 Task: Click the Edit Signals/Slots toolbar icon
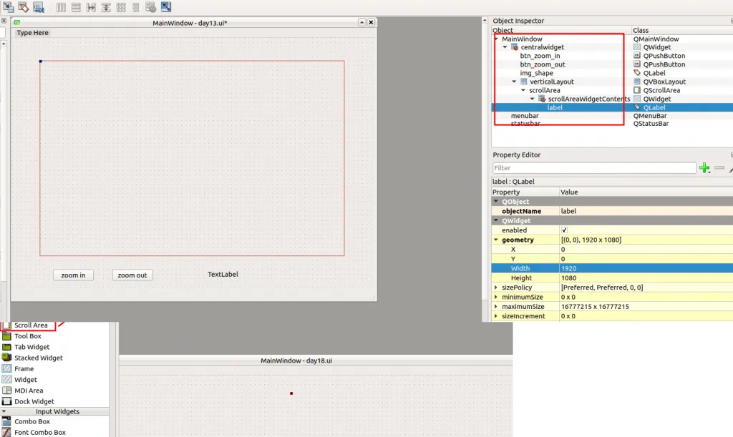coord(24,7)
